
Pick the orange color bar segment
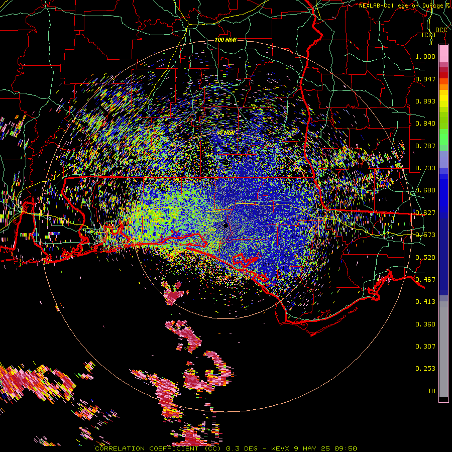pos(443,87)
